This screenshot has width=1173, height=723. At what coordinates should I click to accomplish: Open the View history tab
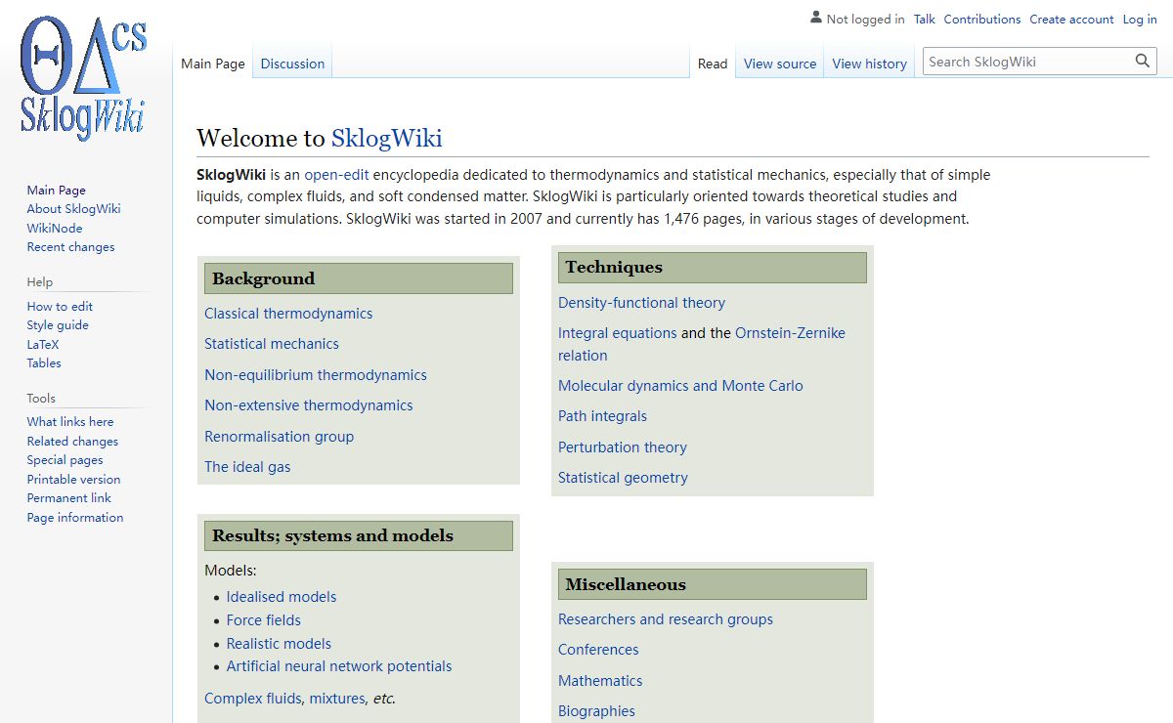tap(869, 64)
